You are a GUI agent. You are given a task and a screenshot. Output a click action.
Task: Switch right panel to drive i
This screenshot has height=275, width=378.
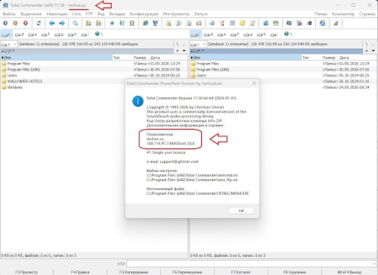[274, 34]
